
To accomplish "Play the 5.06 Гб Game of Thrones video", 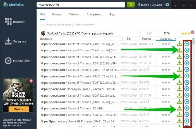I will (187, 82).
